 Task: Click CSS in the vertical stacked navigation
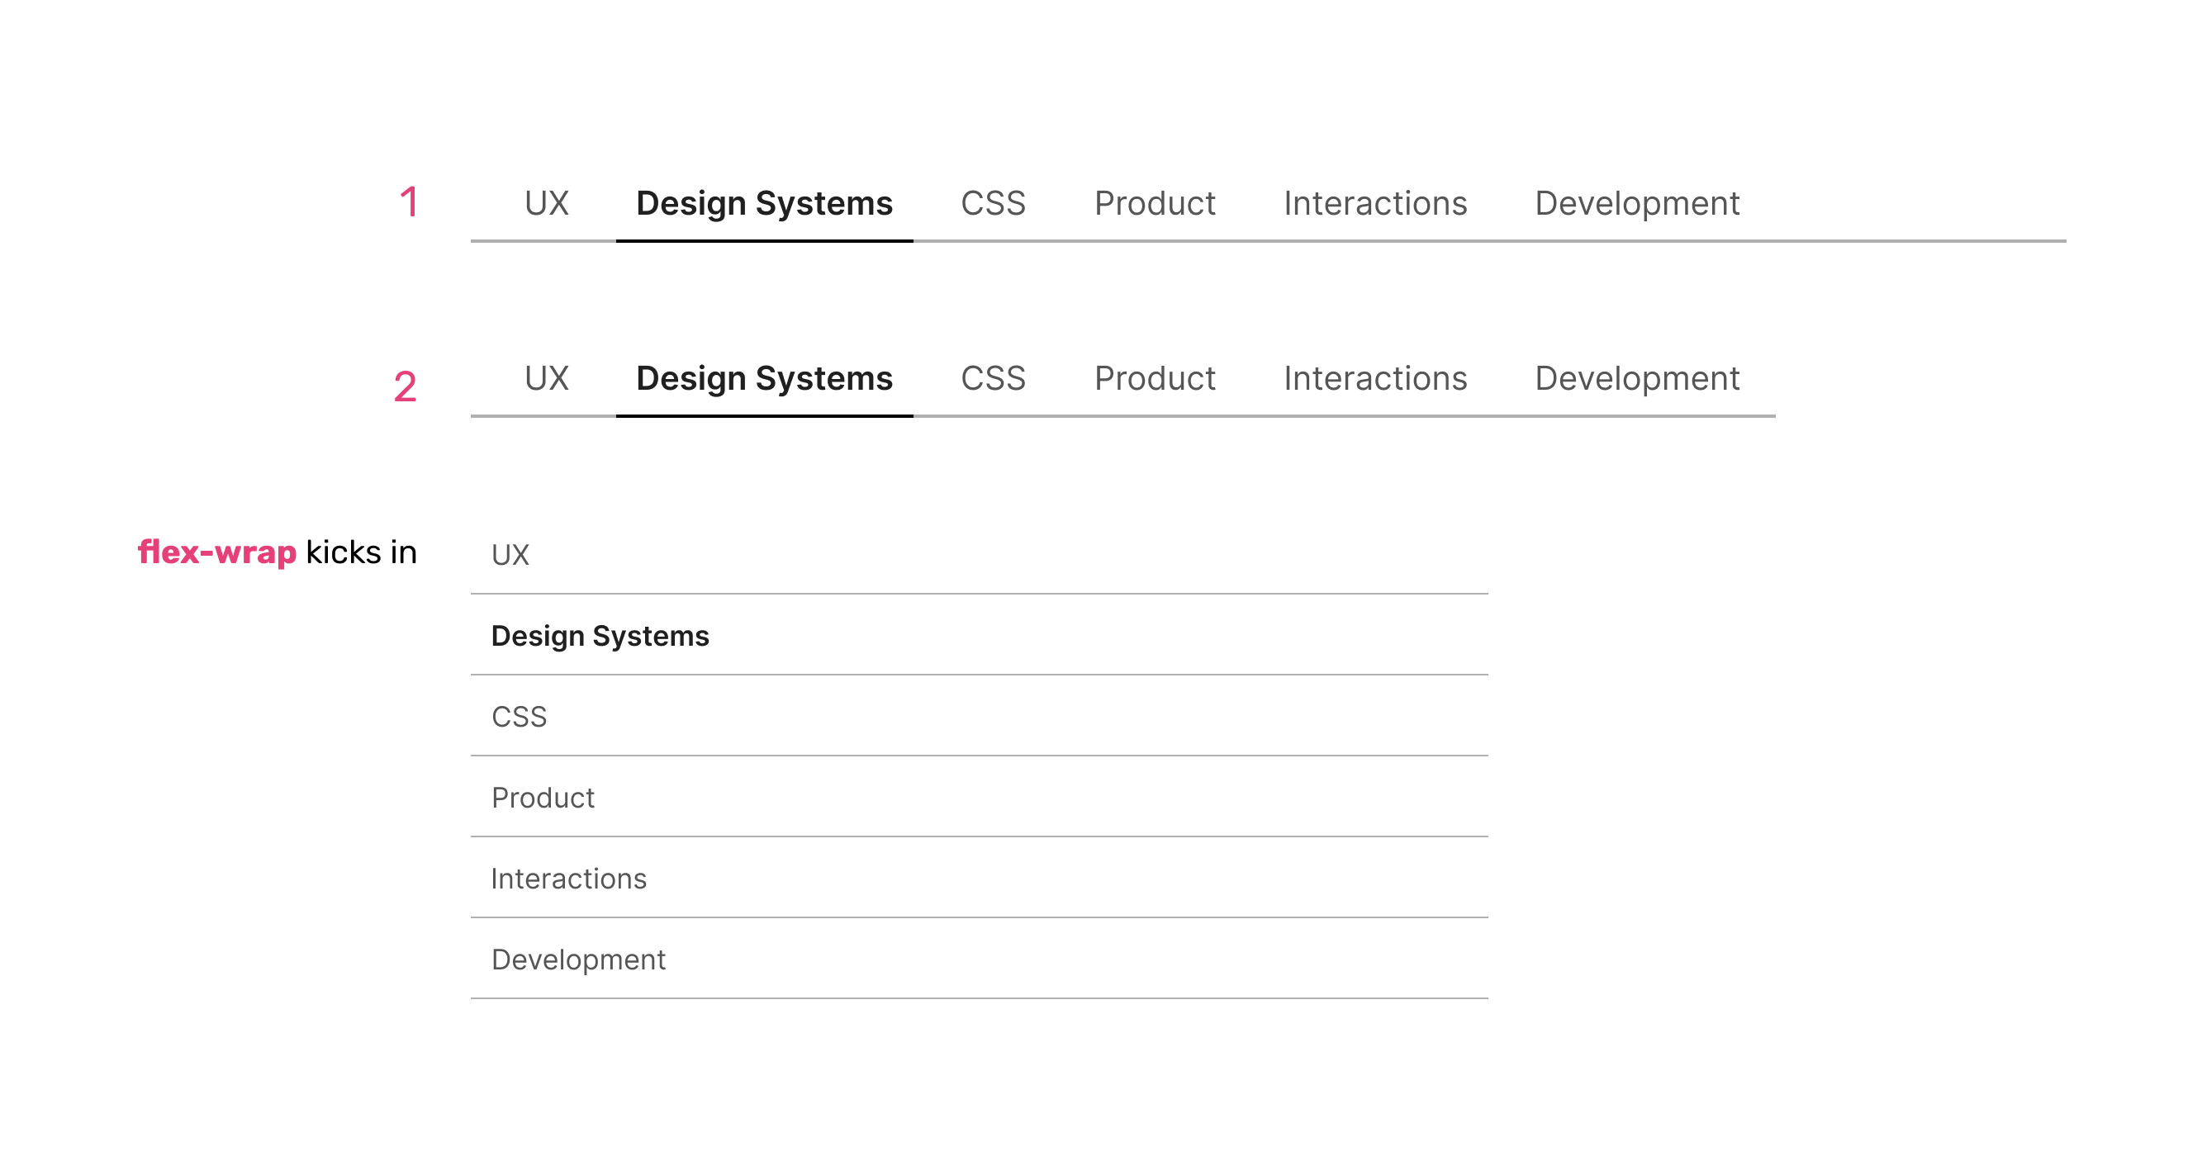[x=520, y=717]
